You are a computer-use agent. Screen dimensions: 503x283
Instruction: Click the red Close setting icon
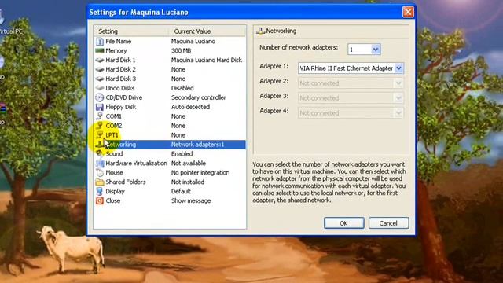point(100,200)
